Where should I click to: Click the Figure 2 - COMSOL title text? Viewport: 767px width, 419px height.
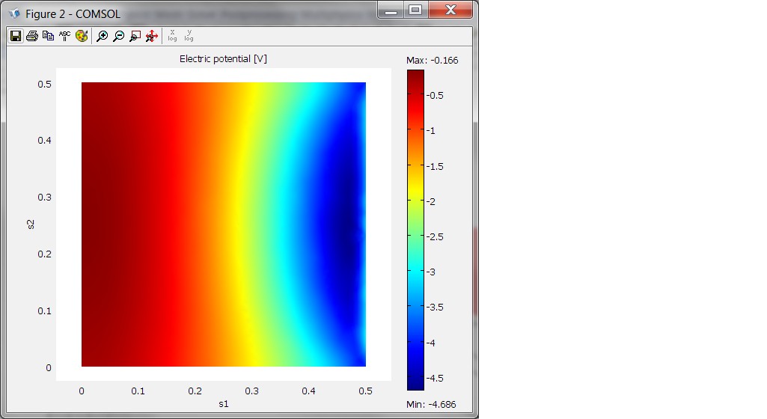point(73,13)
